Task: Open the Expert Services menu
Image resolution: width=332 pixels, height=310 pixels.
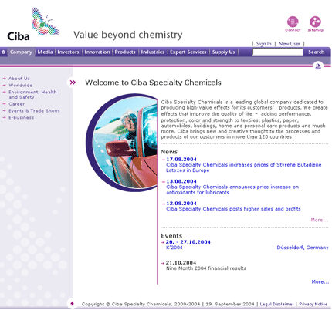Action: (x=188, y=52)
